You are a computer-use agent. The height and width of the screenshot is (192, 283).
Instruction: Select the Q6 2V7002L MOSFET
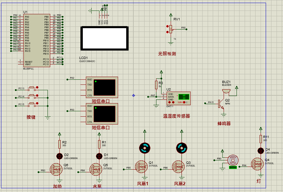56,170
